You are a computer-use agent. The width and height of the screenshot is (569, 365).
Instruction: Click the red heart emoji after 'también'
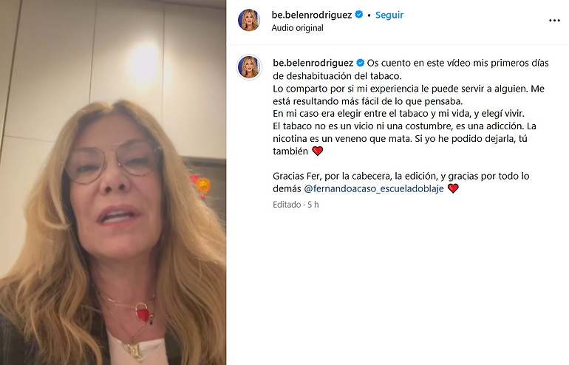click(x=318, y=151)
